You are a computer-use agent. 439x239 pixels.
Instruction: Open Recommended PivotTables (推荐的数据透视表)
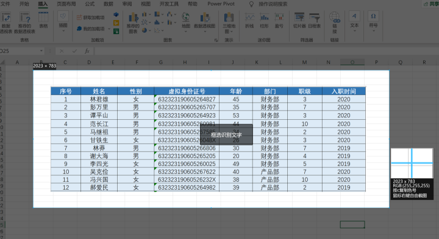pos(24,23)
